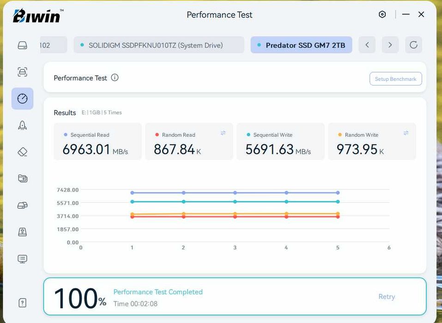442x323 pixels.
Task: Click the Sequential Read 6963.01 value
Action: point(86,149)
